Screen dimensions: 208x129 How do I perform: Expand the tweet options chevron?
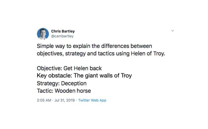[x=173, y=31]
